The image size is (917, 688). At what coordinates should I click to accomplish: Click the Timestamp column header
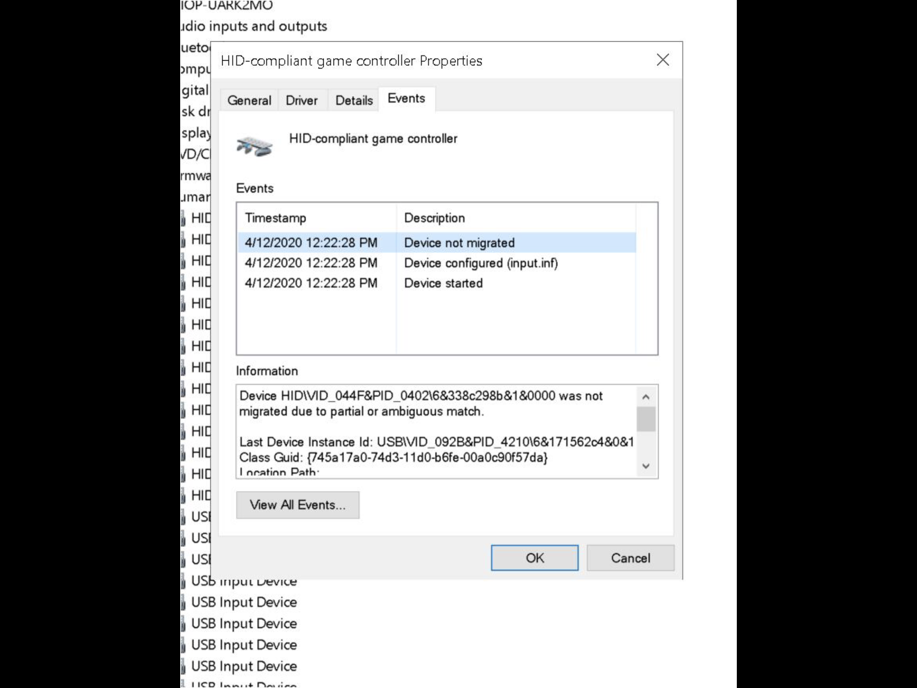(x=276, y=218)
